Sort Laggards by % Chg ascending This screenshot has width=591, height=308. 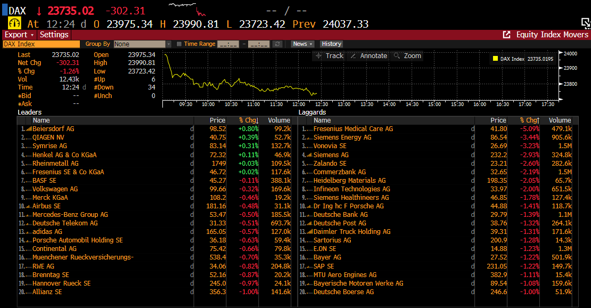[530, 120]
